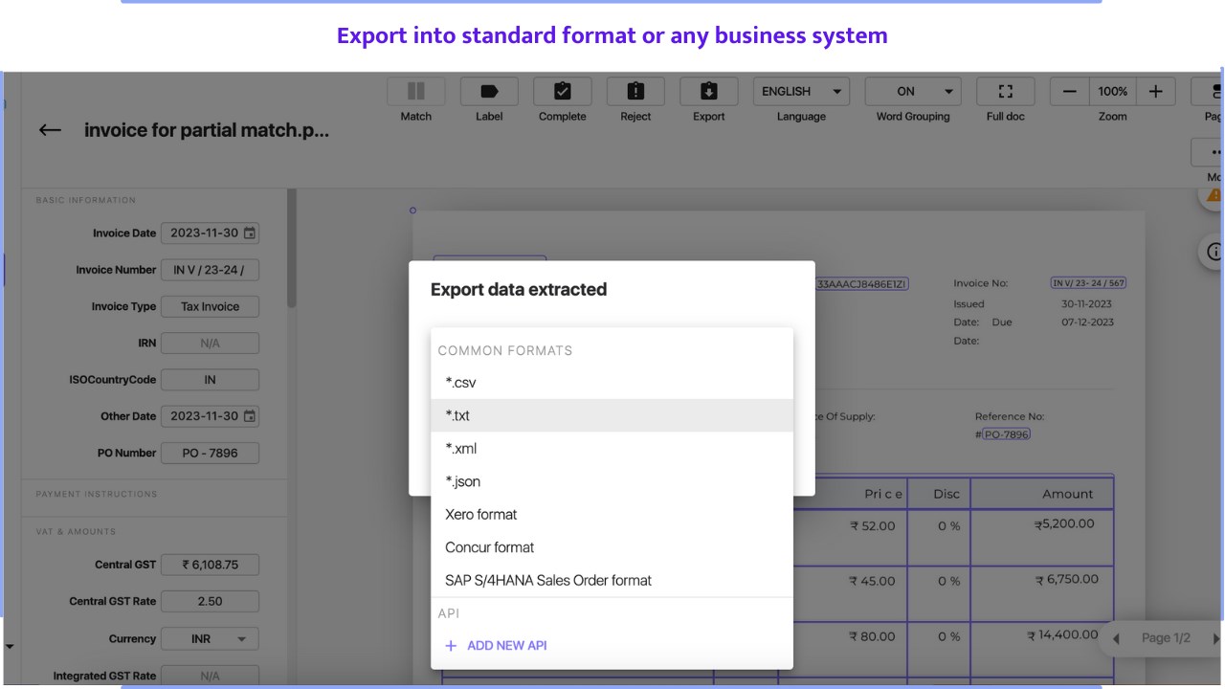Enter Full doc view icon
The height and width of the screenshot is (689, 1225).
point(1006,91)
